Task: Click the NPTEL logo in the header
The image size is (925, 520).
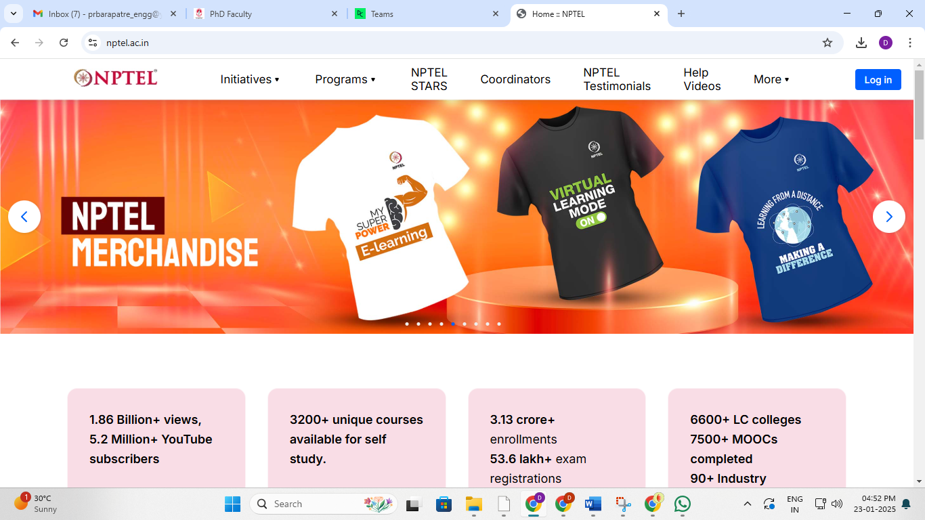Action: [x=116, y=78]
